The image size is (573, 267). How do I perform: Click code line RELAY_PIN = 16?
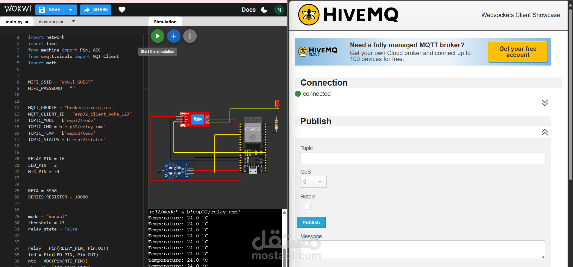(46, 159)
